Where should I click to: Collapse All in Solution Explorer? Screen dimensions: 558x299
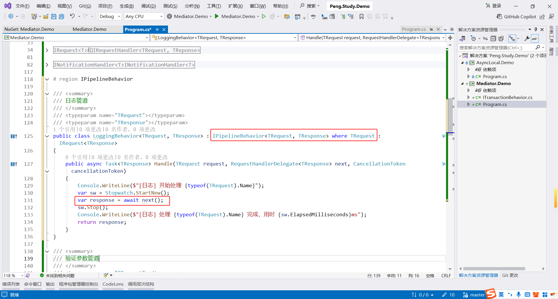click(493, 38)
